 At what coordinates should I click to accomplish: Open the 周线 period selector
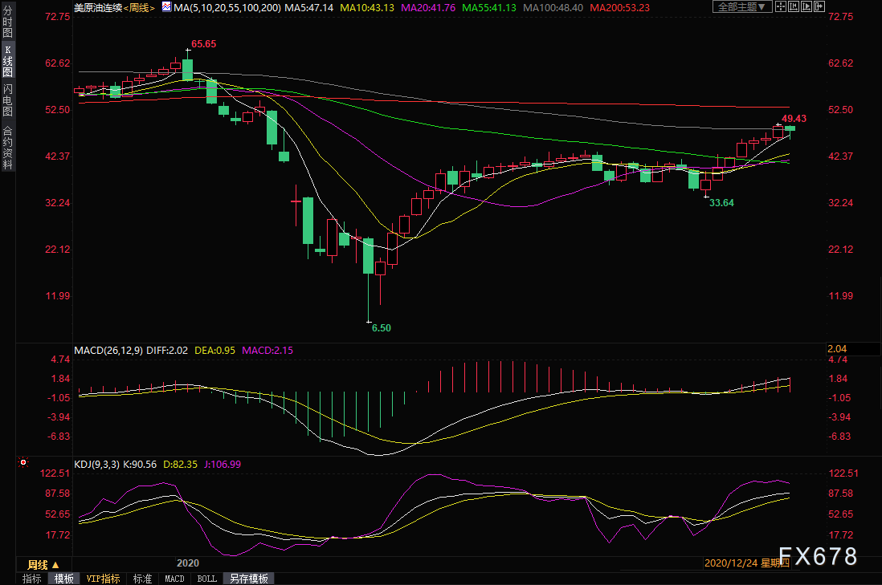(43, 565)
